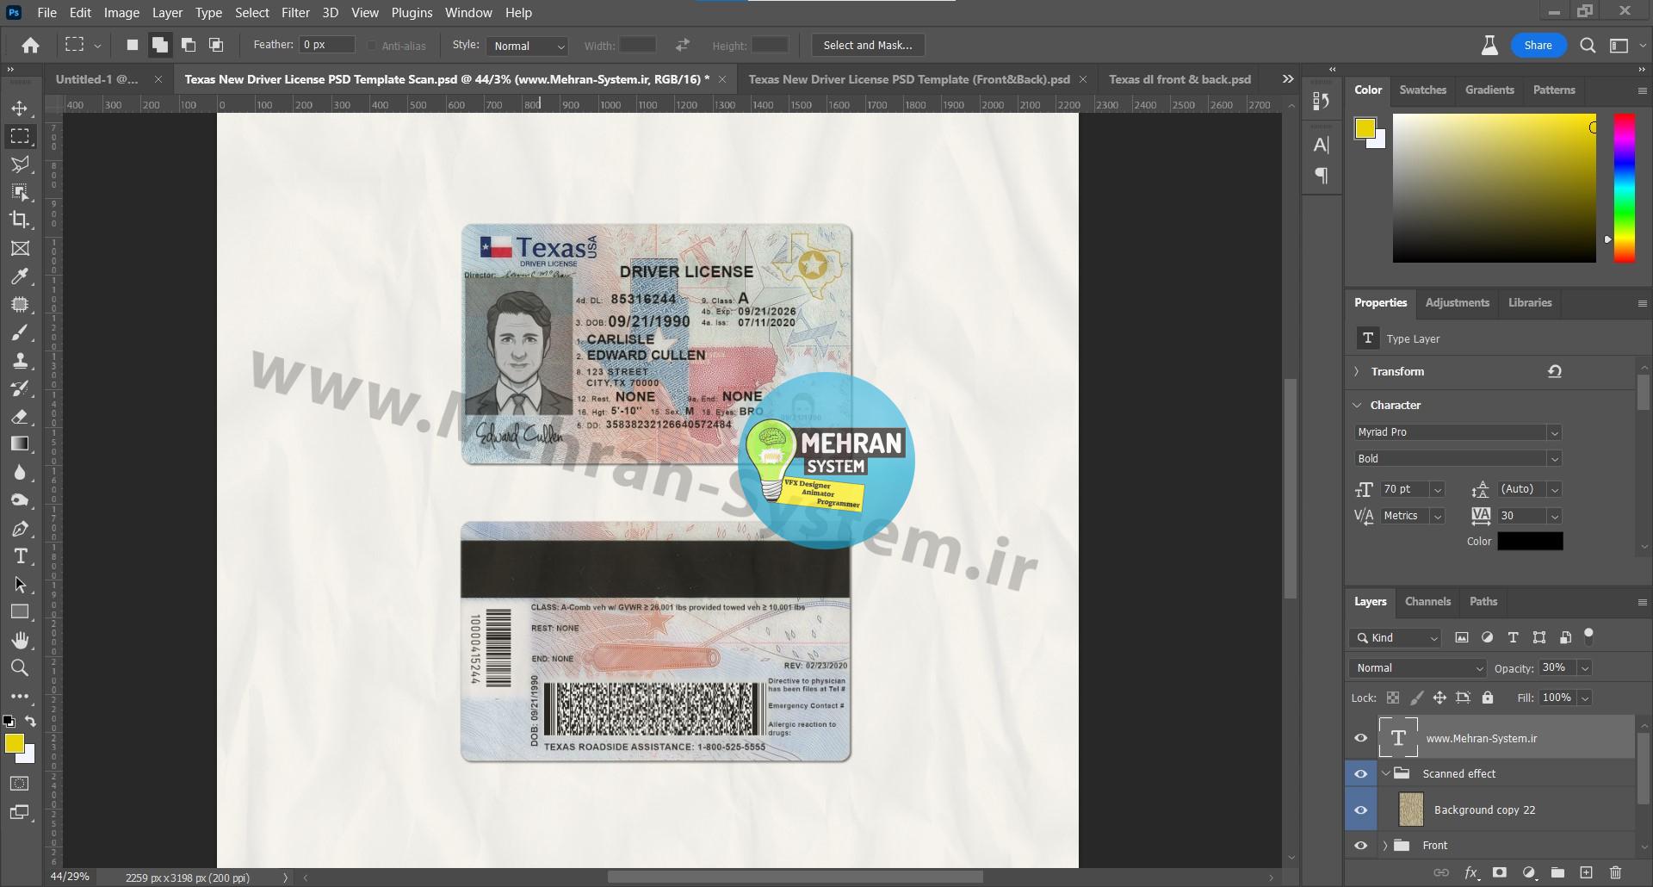1653x887 pixels.
Task: Click the Share button
Action: (x=1538, y=46)
